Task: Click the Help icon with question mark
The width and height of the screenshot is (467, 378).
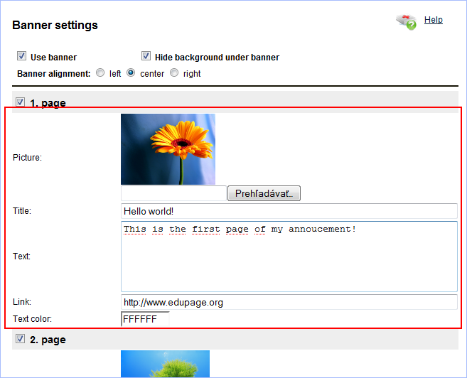Action: tap(407, 22)
